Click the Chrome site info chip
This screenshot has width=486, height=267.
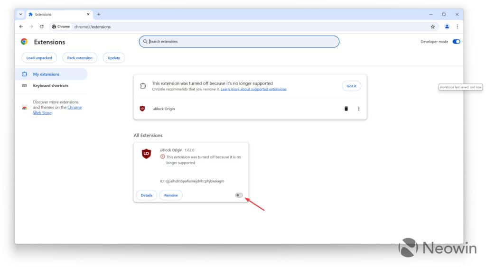click(x=61, y=27)
